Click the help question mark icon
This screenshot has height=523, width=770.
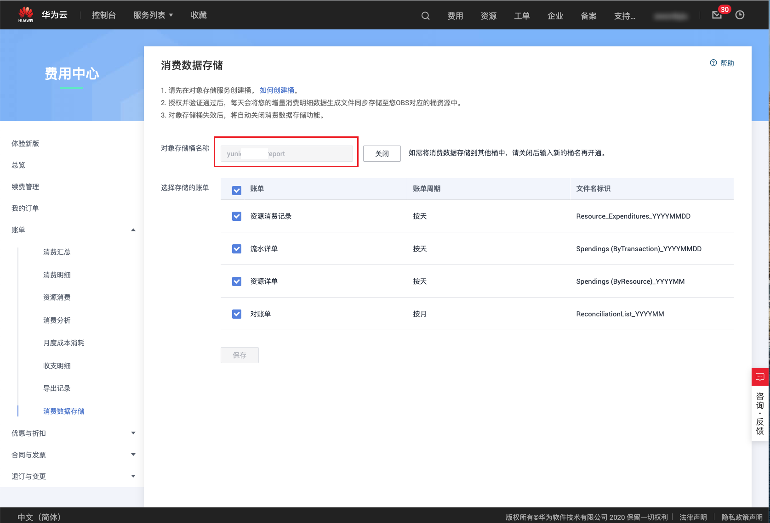[713, 63]
